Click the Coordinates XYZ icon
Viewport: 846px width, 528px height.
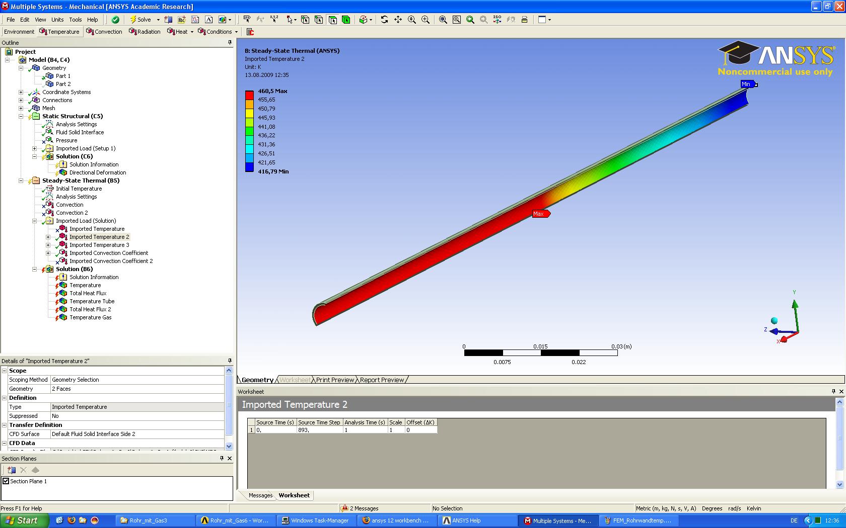[x=274, y=20]
